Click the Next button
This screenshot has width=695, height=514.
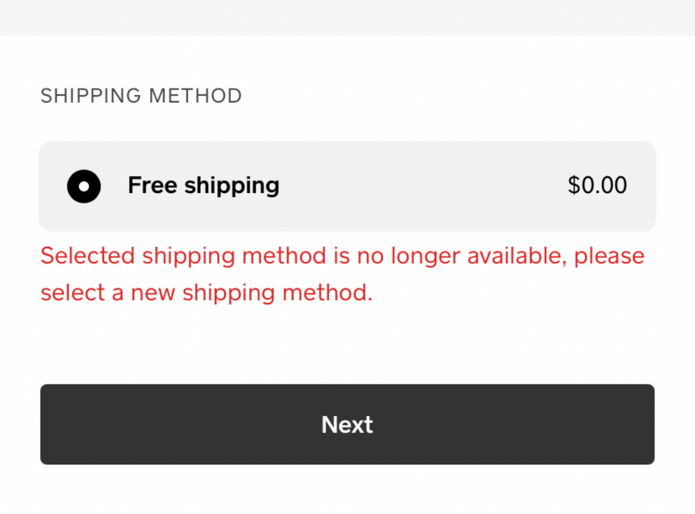[x=347, y=424]
